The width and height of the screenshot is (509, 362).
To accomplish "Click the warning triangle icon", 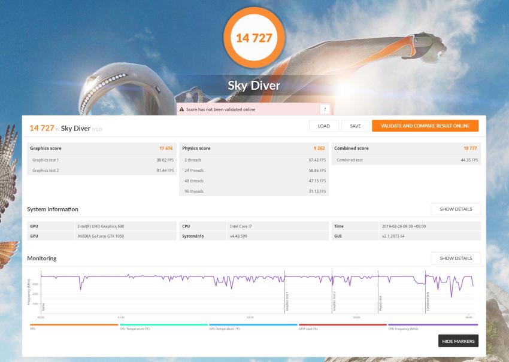I will [x=182, y=109].
